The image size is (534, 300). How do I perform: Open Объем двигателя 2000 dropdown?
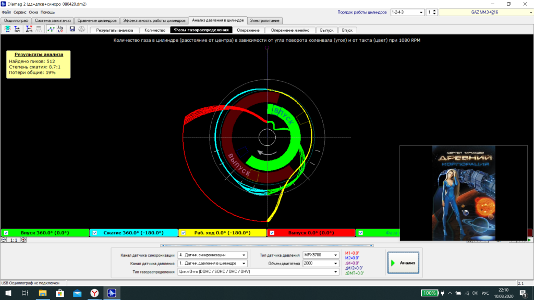tap(335, 263)
